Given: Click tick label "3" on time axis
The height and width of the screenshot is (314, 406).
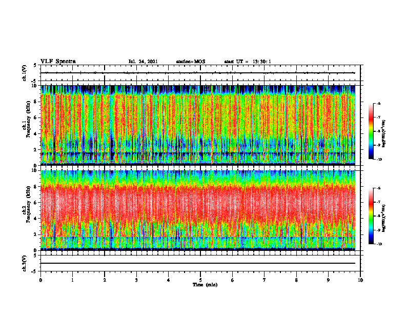Looking at the screenshot, I should click(x=136, y=280).
